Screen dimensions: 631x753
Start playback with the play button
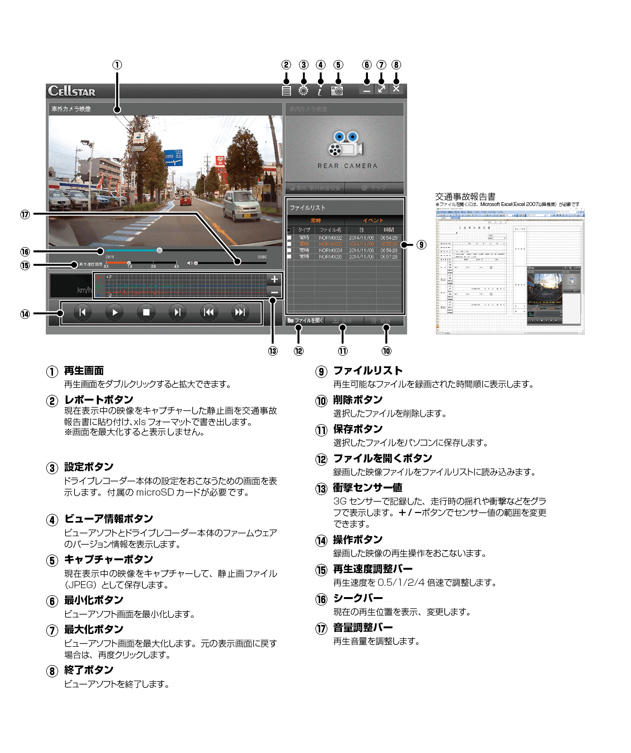[114, 312]
